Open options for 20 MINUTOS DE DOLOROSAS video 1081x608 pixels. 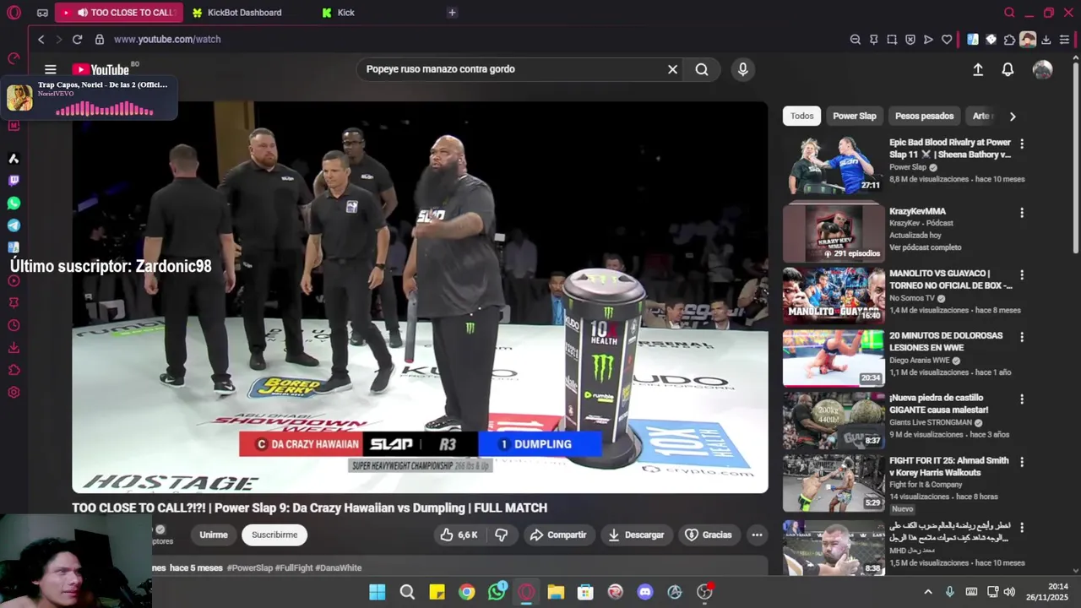coord(1022,337)
